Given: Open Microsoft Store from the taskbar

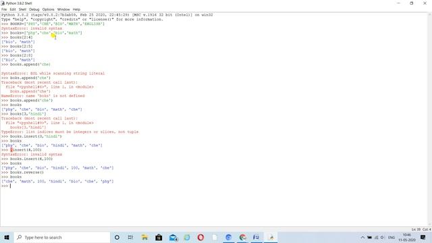Looking at the screenshot, I should [x=159, y=237].
